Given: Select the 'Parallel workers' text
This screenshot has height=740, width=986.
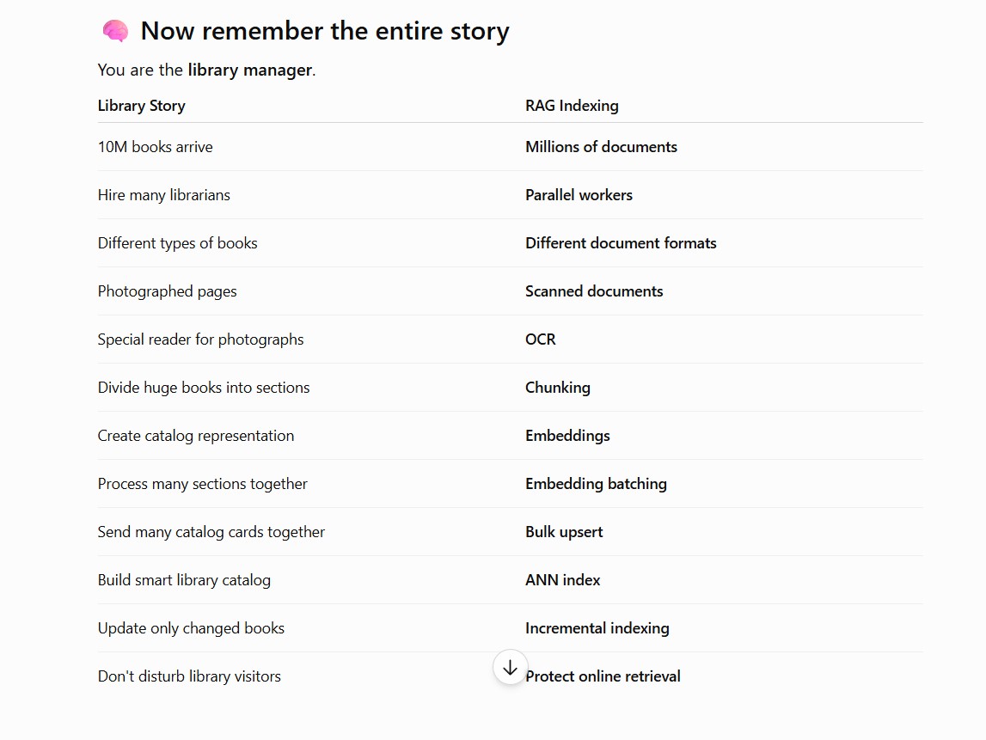Looking at the screenshot, I should pos(579,195).
